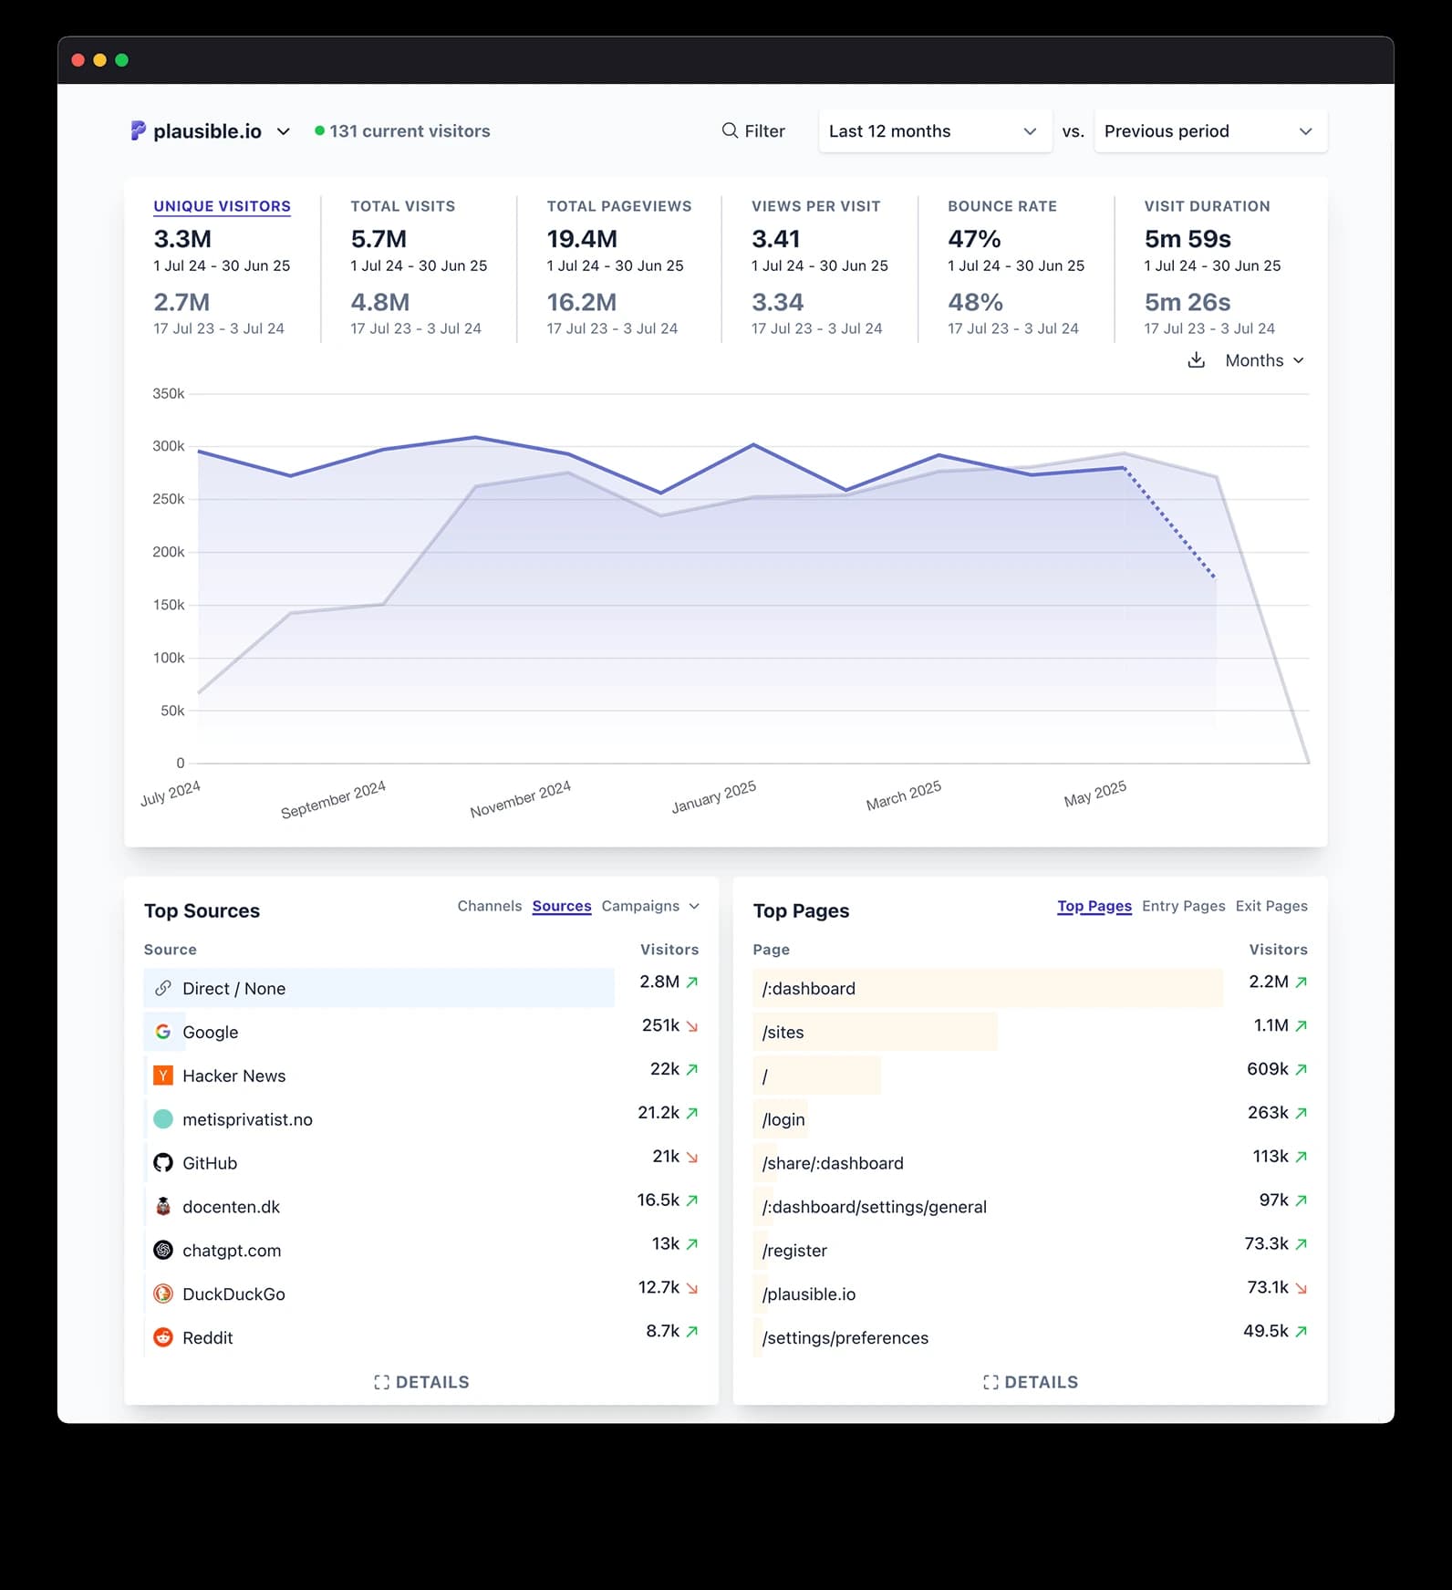Screen dimensions: 1452x1590
Task: Filter by Hacker News source
Action: 233,1076
